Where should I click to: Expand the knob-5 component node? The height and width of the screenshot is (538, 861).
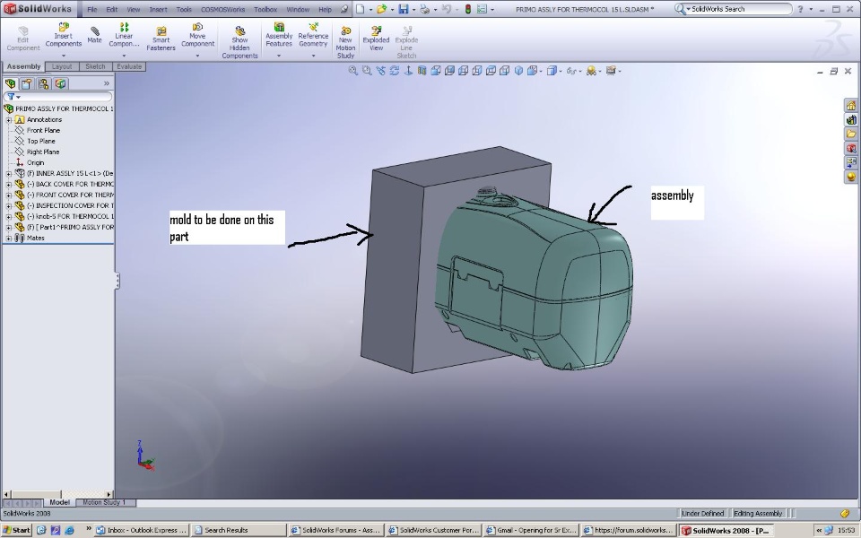pos(9,216)
